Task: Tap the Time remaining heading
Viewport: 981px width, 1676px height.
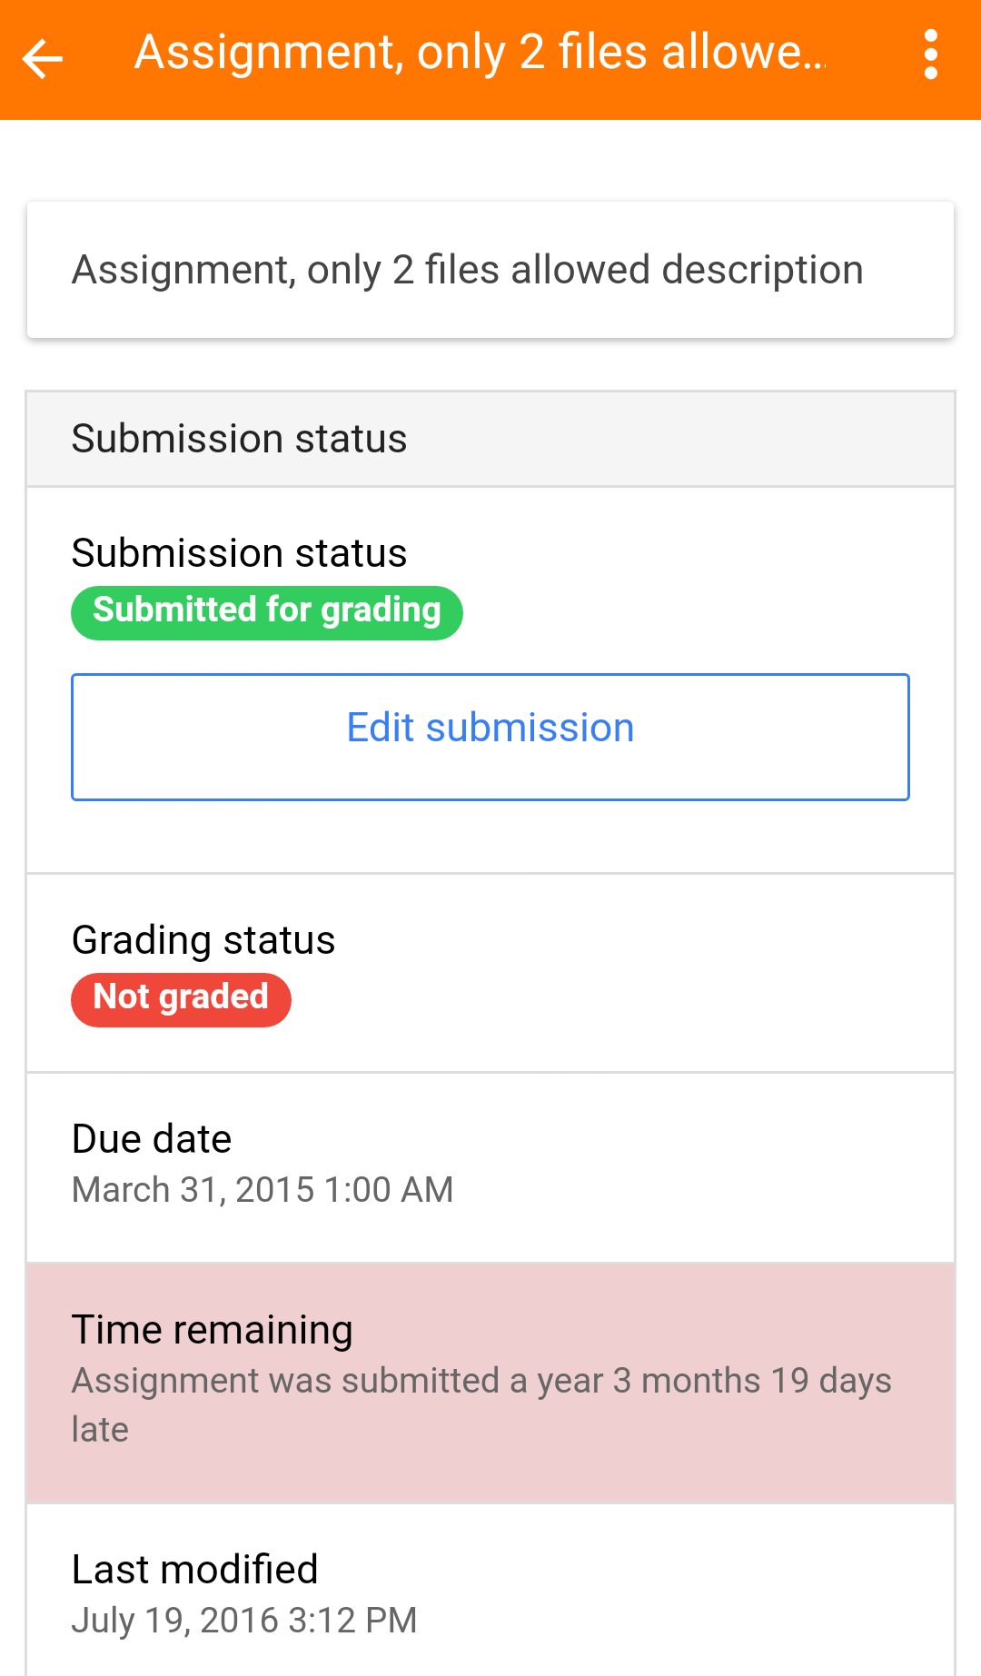Action: (x=212, y=1330)
